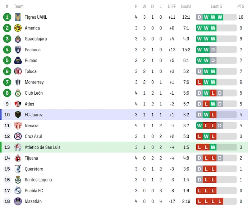Click the rank 1 position badge
Viewport: 248px width, 208px height.
(x=7, y=17)
